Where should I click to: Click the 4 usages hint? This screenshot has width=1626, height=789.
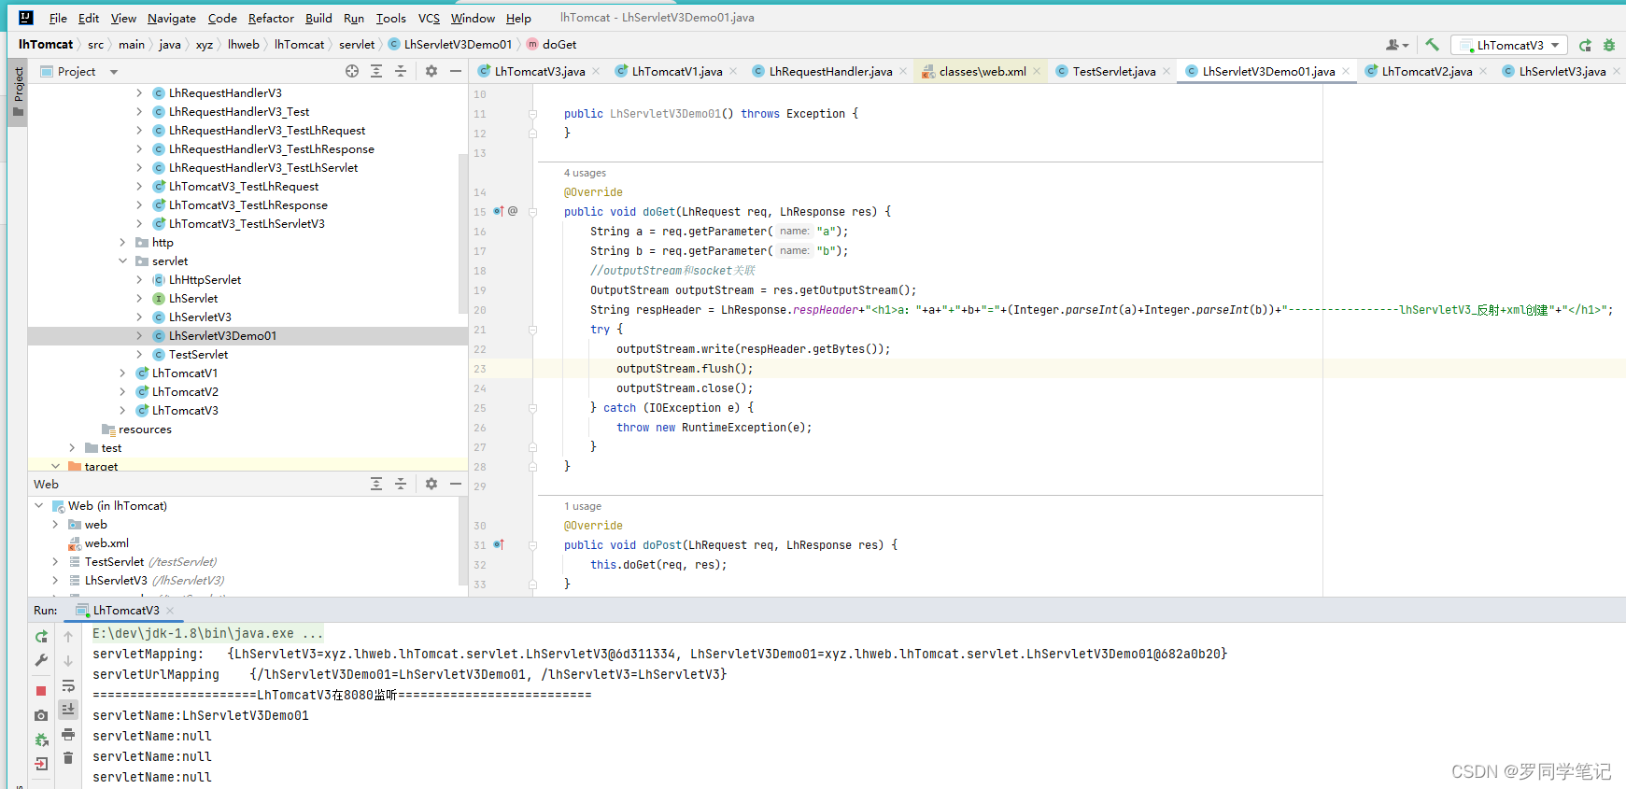coord(585,173)
